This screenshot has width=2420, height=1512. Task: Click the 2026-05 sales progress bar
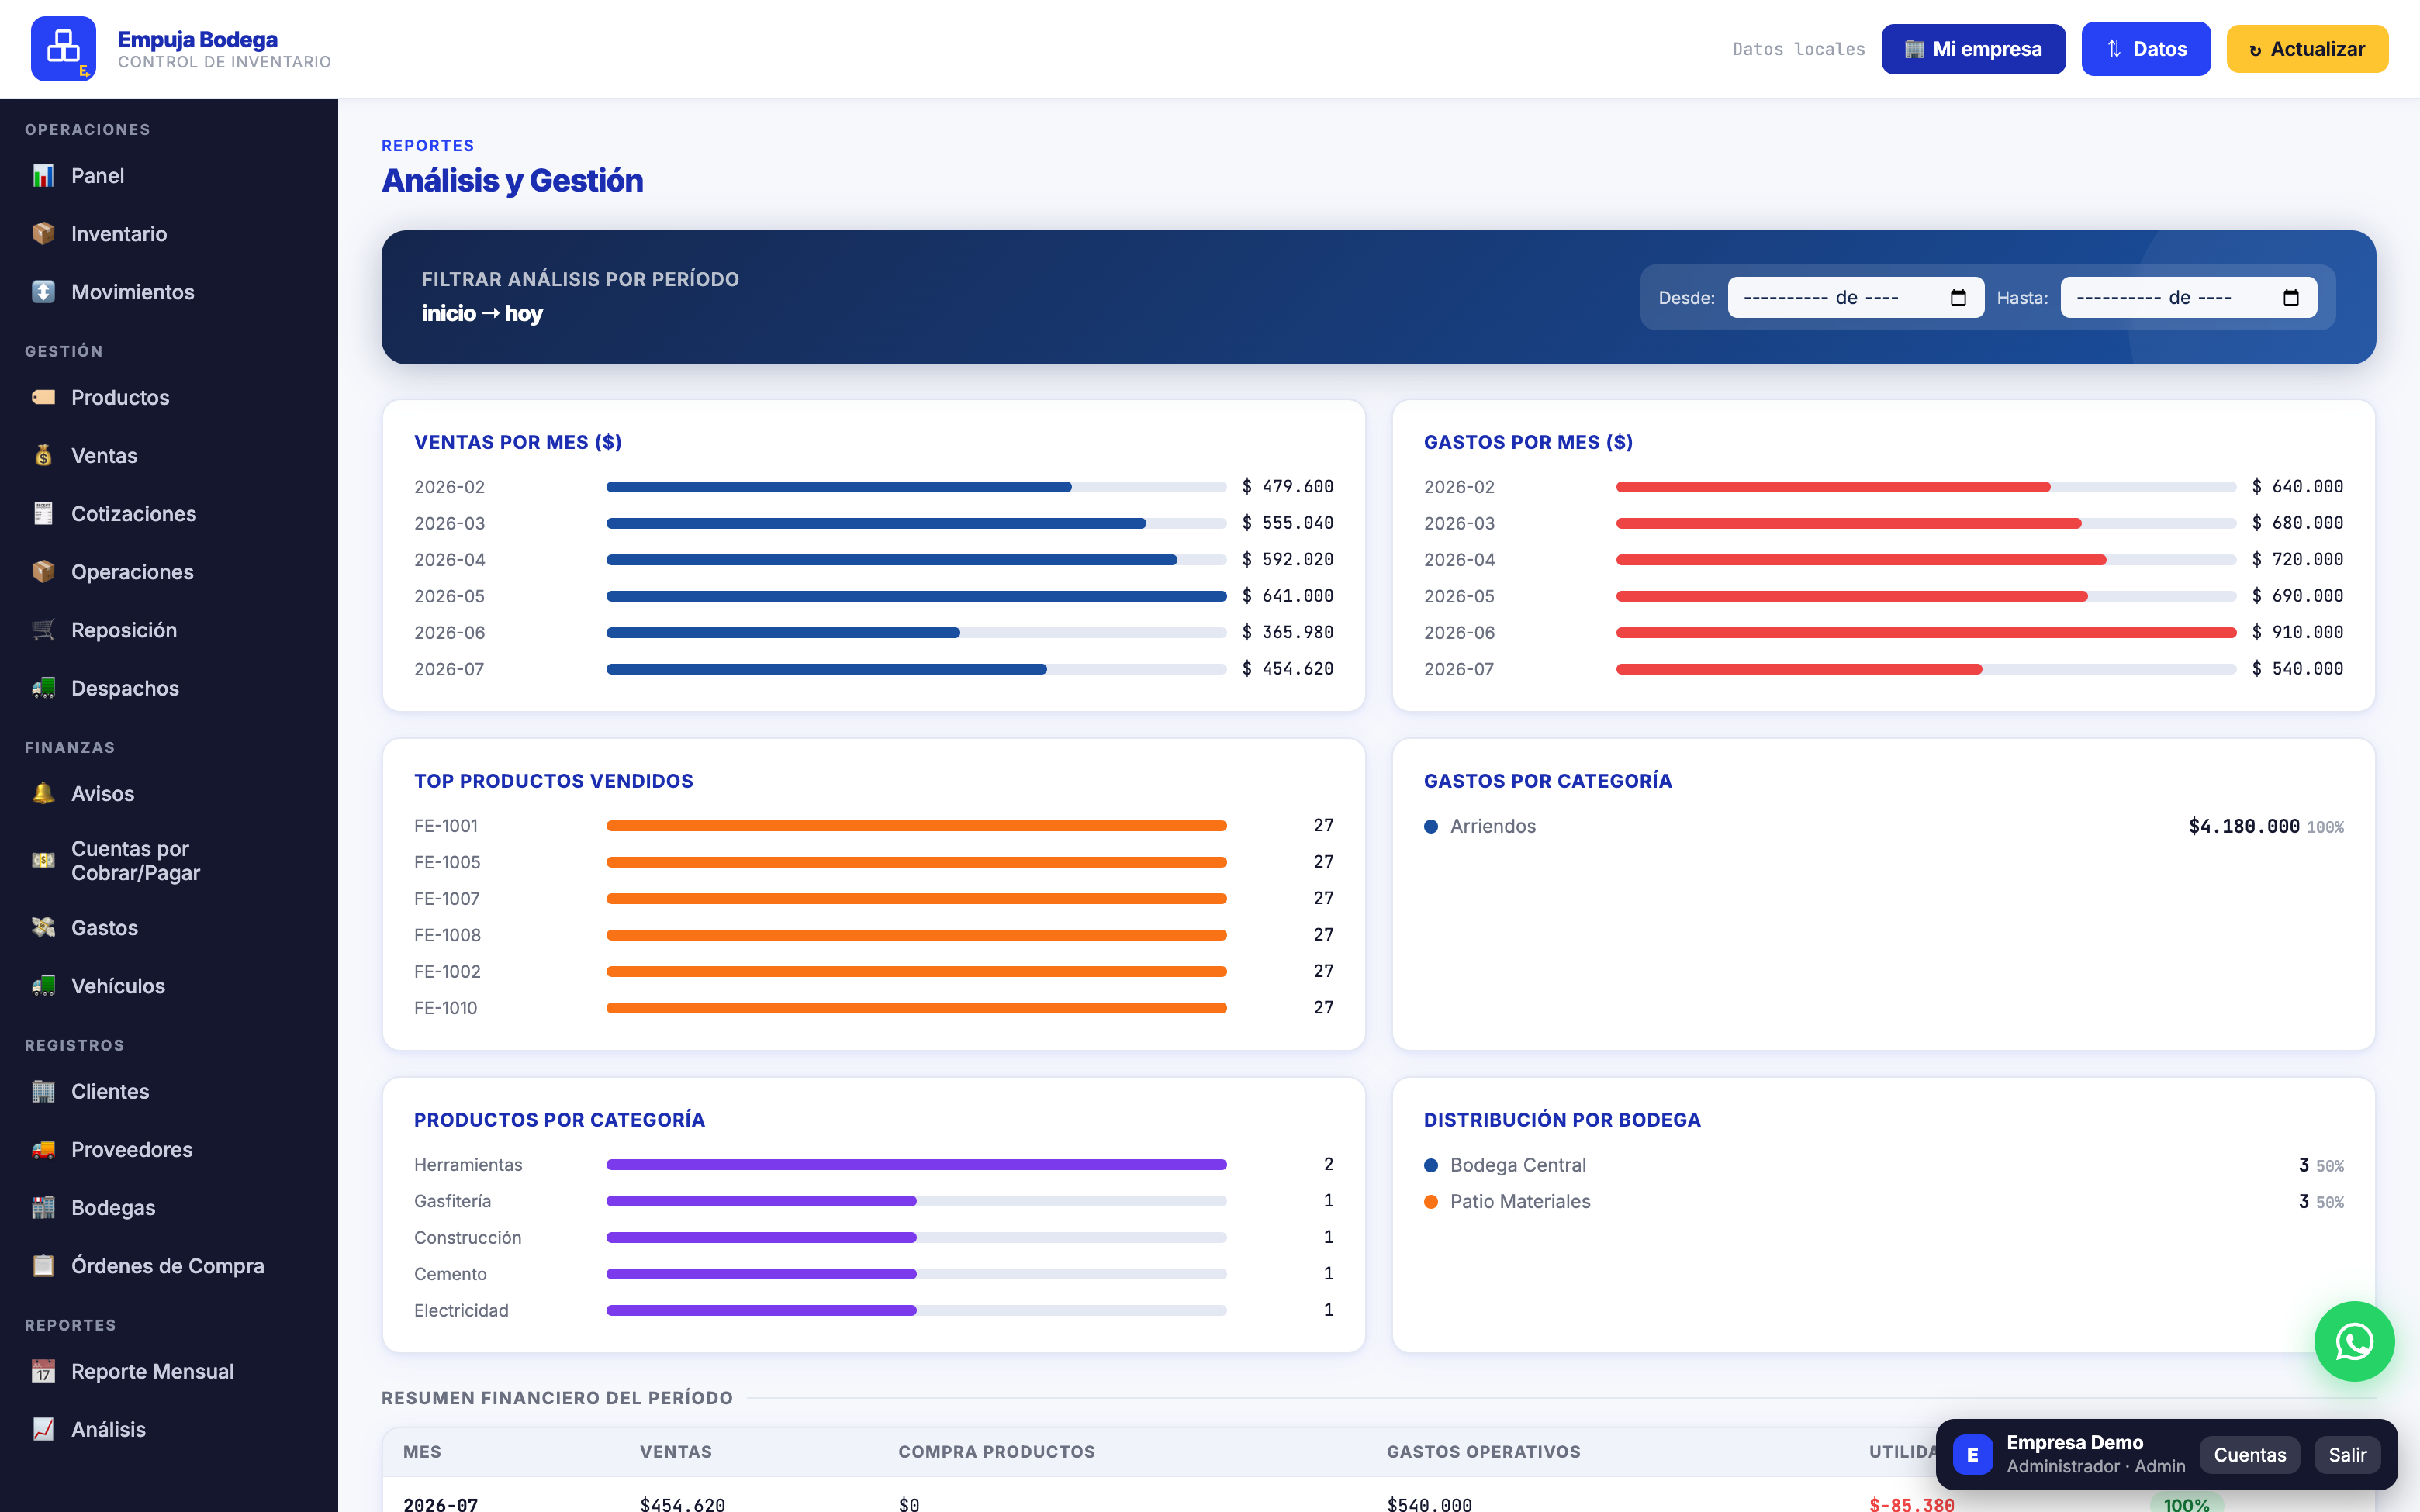click(916, 596)
